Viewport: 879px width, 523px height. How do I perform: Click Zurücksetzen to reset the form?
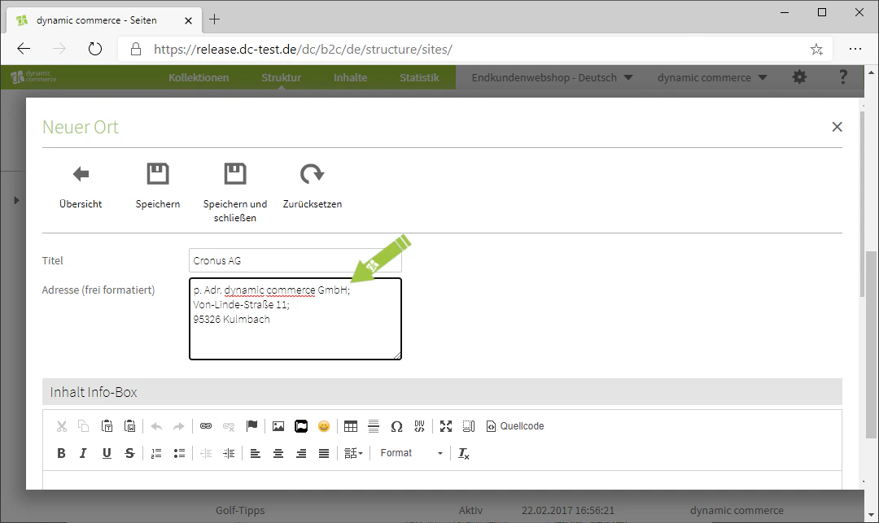[313, 187]
